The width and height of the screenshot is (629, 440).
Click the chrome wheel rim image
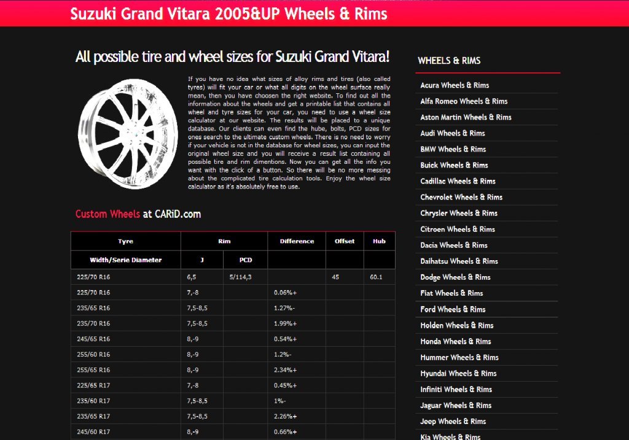coord(127,134)
